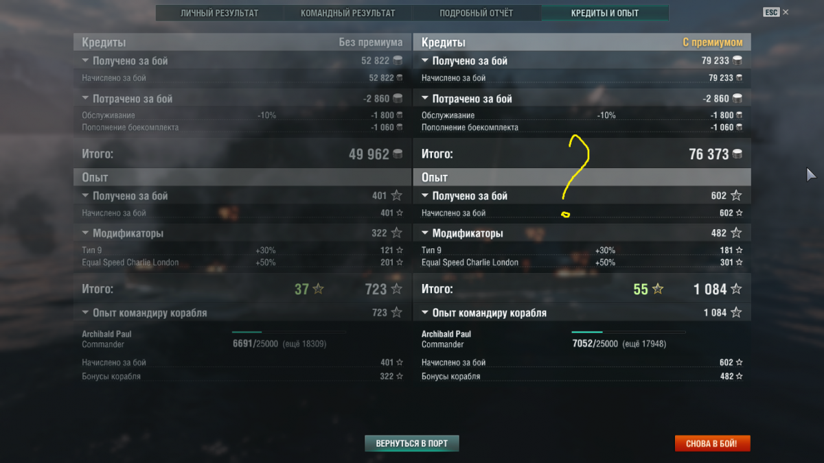Image resolution: width=824 pixels, height=463 pixels.
Task: Collapse premium Модификаторы section
Action: click(425, 233)
